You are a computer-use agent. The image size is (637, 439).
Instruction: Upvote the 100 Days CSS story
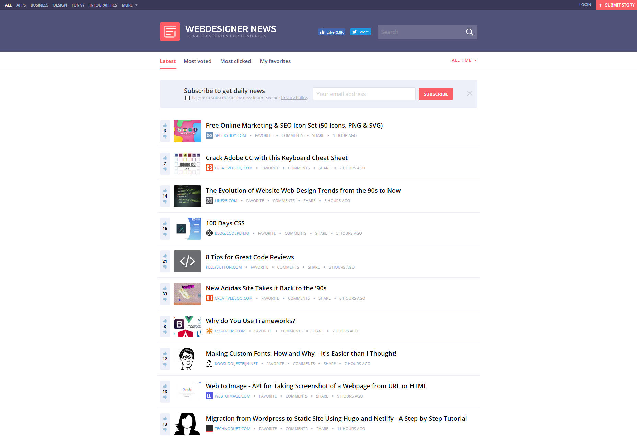[165, 223]
